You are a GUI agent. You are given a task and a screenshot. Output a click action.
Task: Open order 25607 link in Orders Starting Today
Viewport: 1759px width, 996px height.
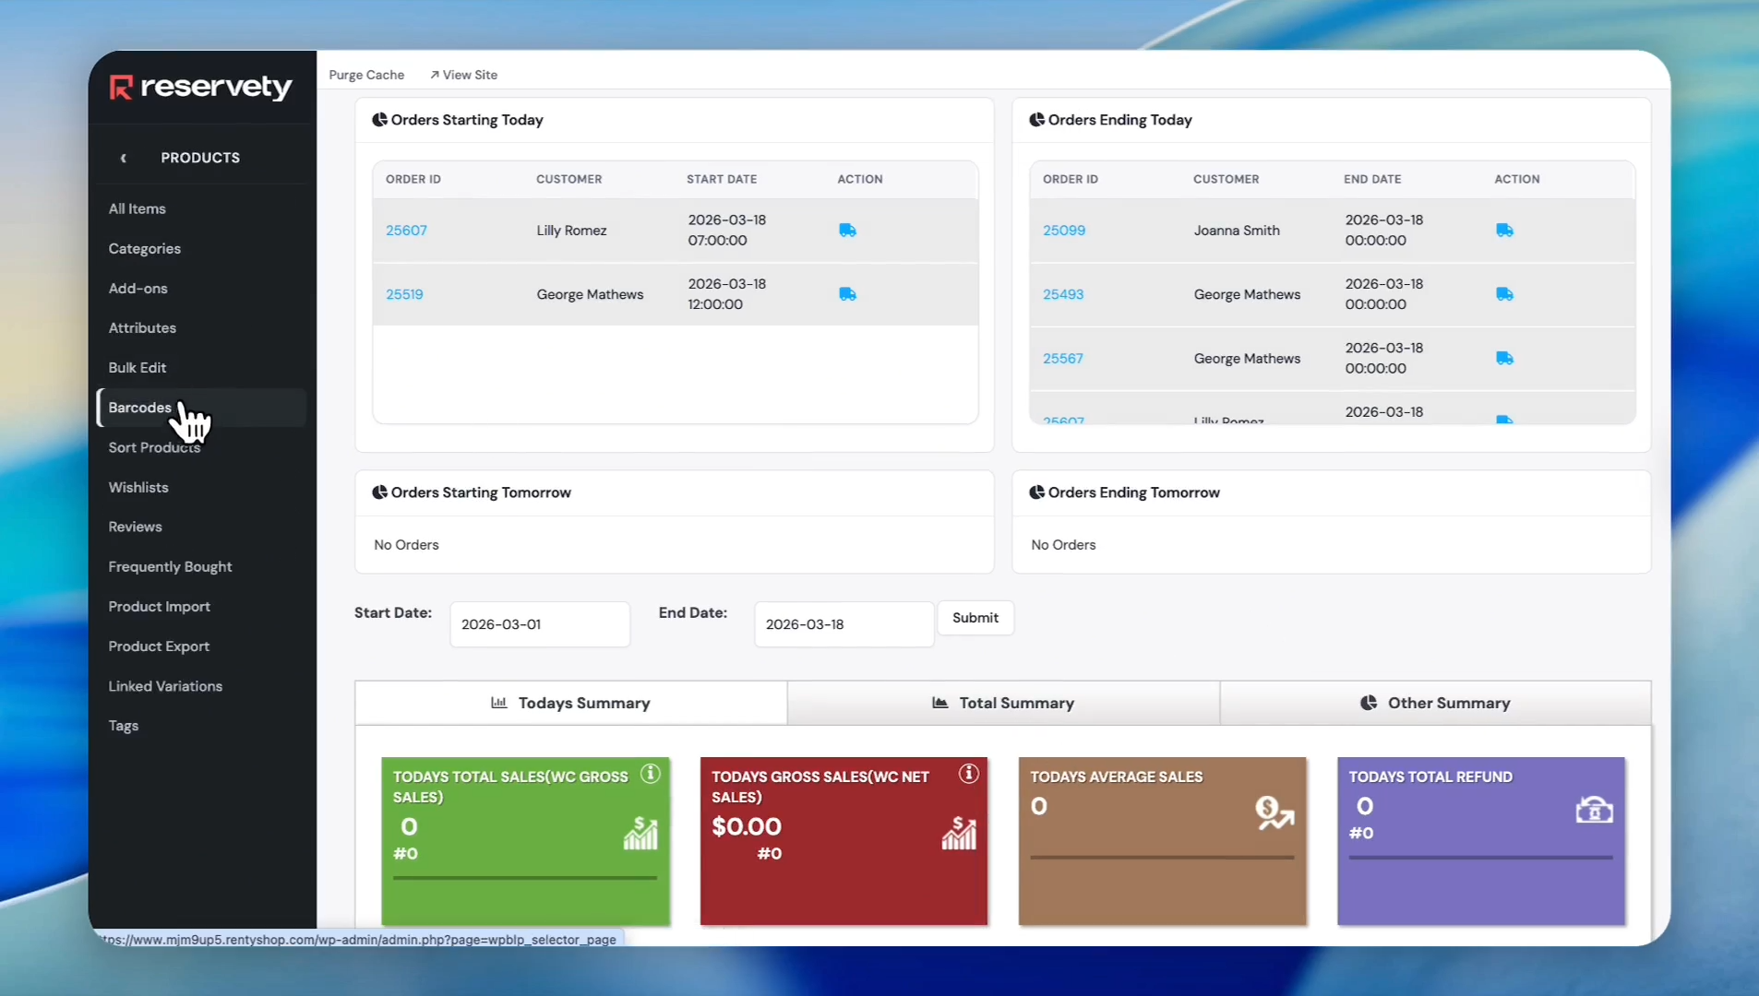pyautogui.click(x=406, y=231)
